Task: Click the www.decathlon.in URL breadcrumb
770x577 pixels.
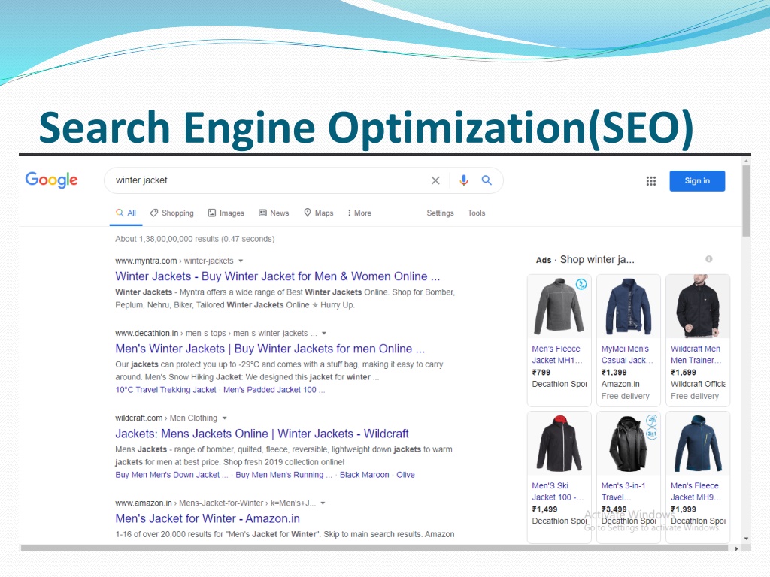Action: pyautogui.click(x=216, y=333)
